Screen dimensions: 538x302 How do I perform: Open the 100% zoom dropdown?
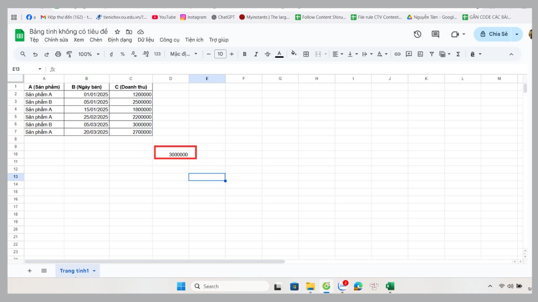point(88,54)
